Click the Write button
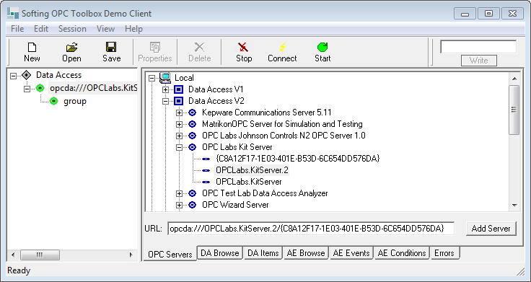Image resolution: width=531 pixels, height=282 pixels. tap(478, 61)
